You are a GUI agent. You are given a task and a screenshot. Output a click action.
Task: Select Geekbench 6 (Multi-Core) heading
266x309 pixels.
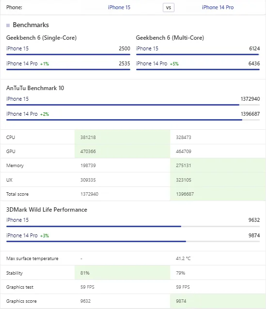(170, 38)
